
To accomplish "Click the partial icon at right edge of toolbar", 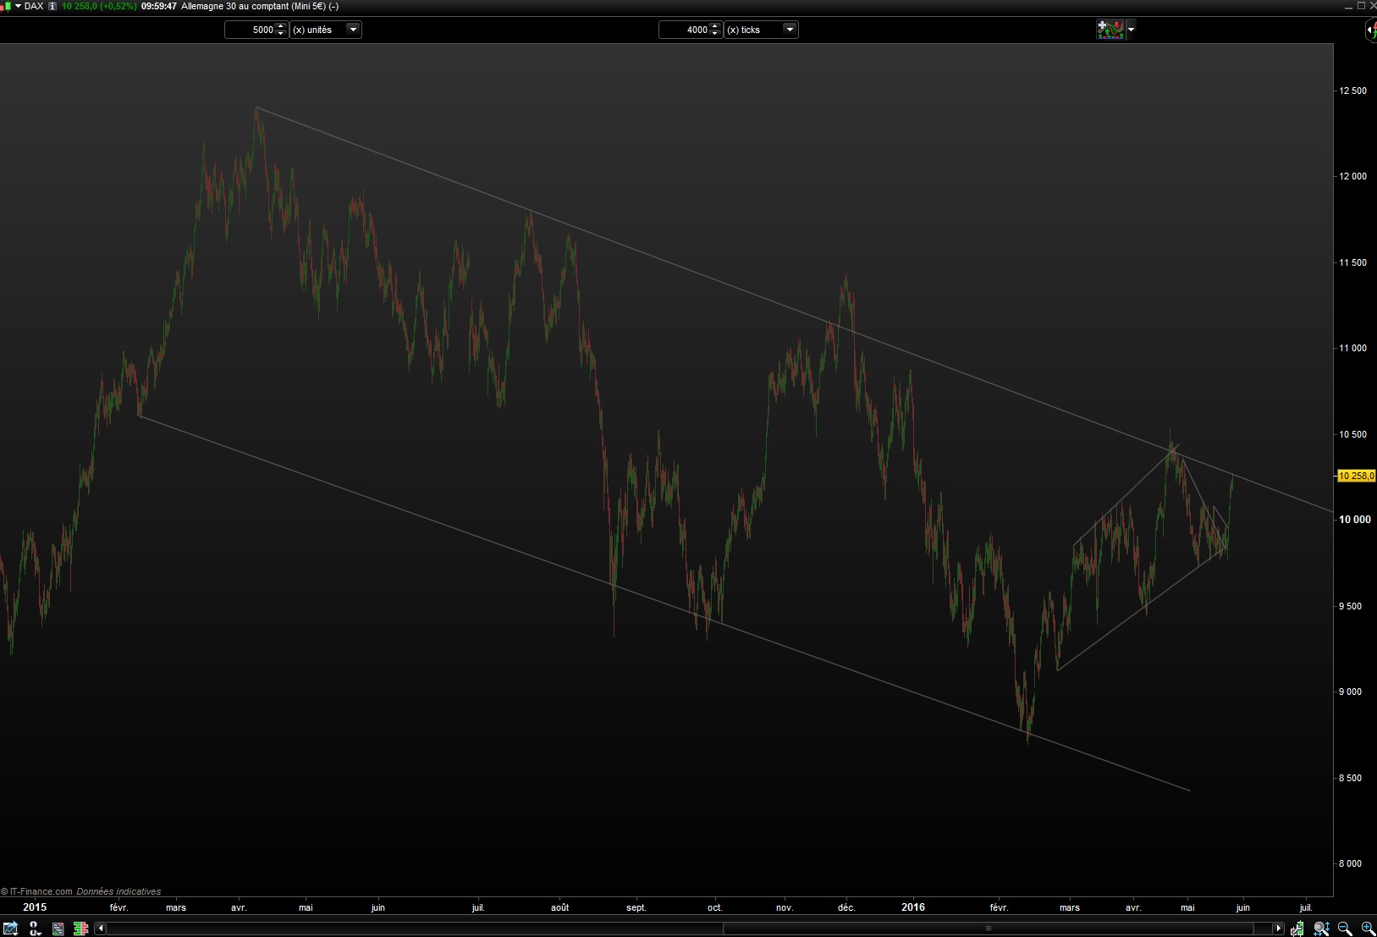I will 1371,30.
